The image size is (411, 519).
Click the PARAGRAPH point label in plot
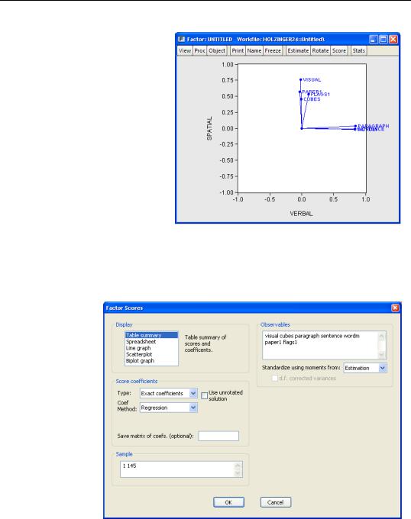[374, 126]
